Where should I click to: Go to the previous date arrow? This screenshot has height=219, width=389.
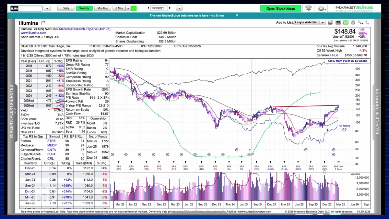[x=148, y=8]
